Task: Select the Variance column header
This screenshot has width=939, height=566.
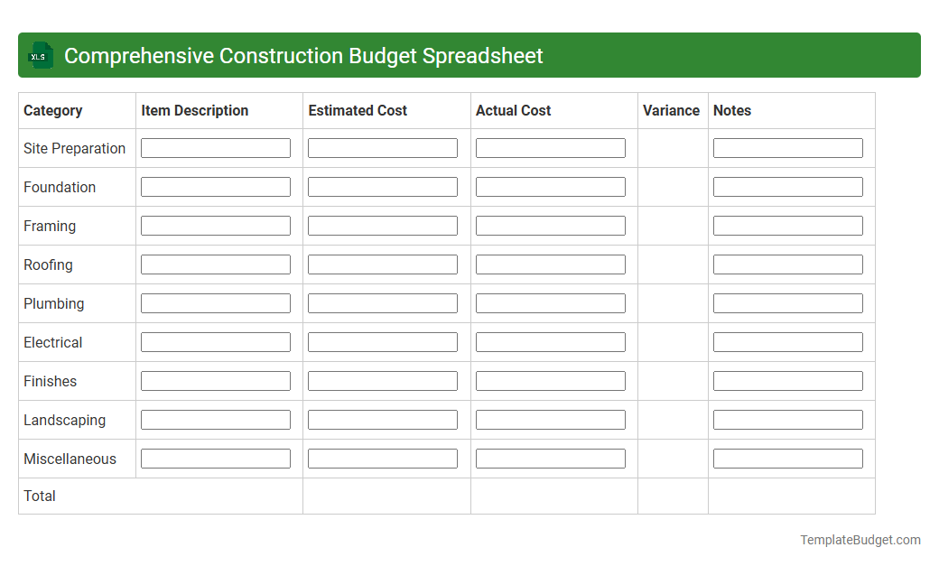Action: (672, 110)
